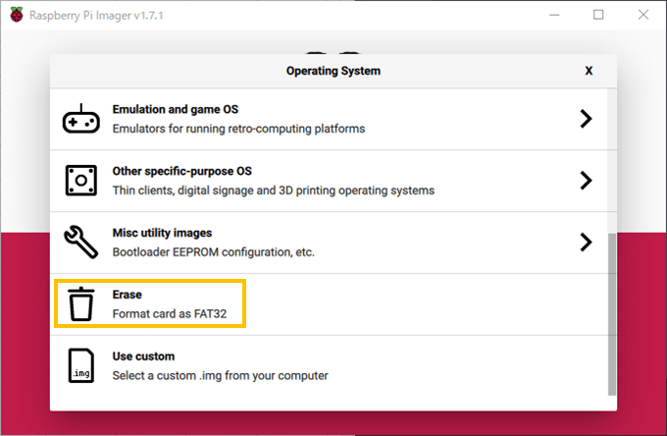Expand Emulation and game OS chevron arrow
The image size is (667, 436).
[586, 119]
